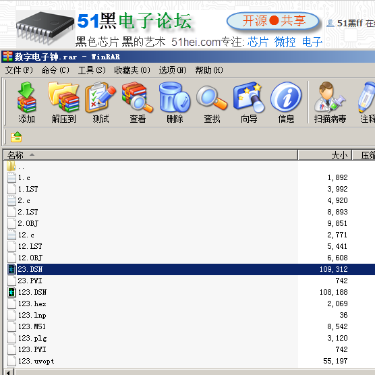Click the 12.c text file icon
375x375 pixels.
tap(11, 235)
